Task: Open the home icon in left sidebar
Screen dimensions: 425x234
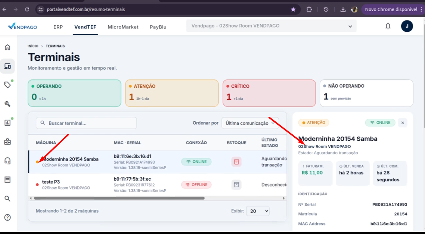Action: (7, 47)
